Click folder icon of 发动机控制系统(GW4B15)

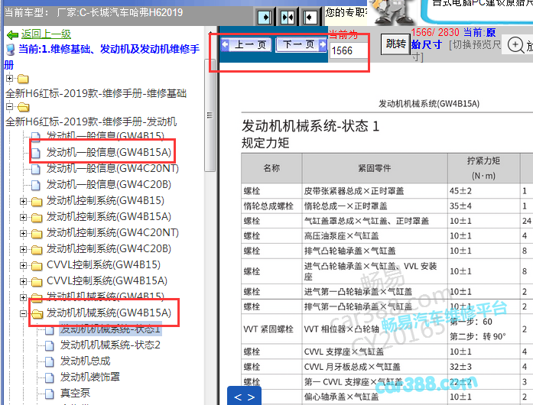point(37,202)
